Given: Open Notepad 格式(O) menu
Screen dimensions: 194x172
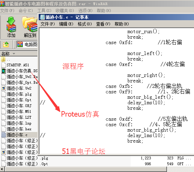Looking at the screenshot, I should [x=85, y=24].
